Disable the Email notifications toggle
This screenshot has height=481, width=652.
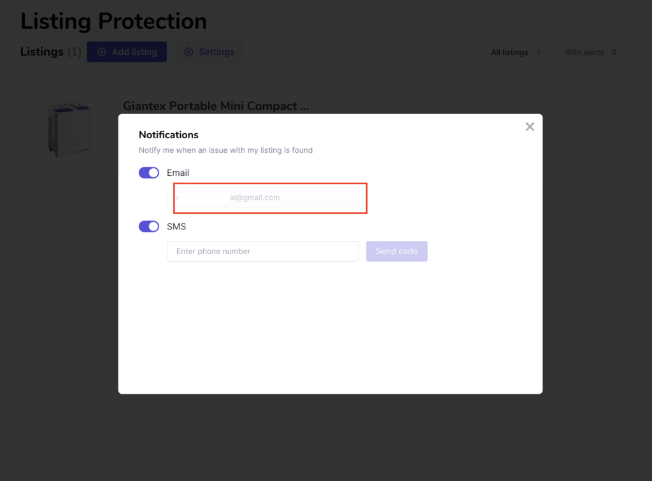tap(149, 173)
